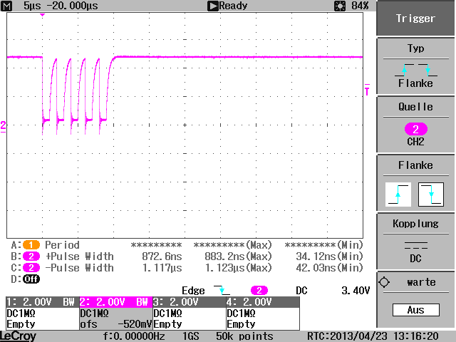Click the RTC date and time readout
Screen dimensions: 456x342
click(373, 336)
